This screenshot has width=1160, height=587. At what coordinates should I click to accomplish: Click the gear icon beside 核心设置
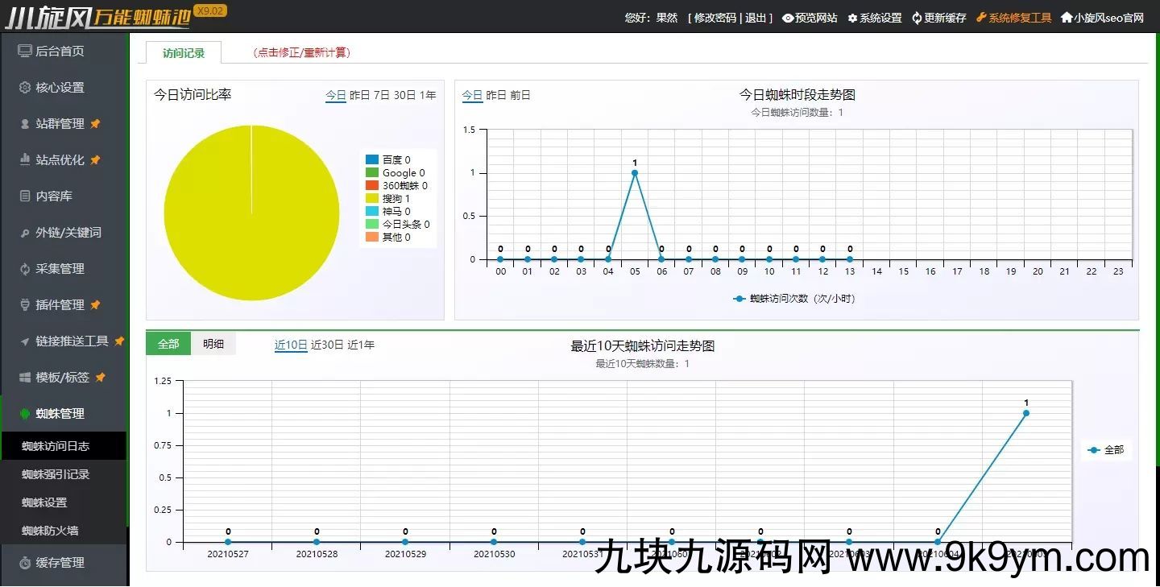25,87
